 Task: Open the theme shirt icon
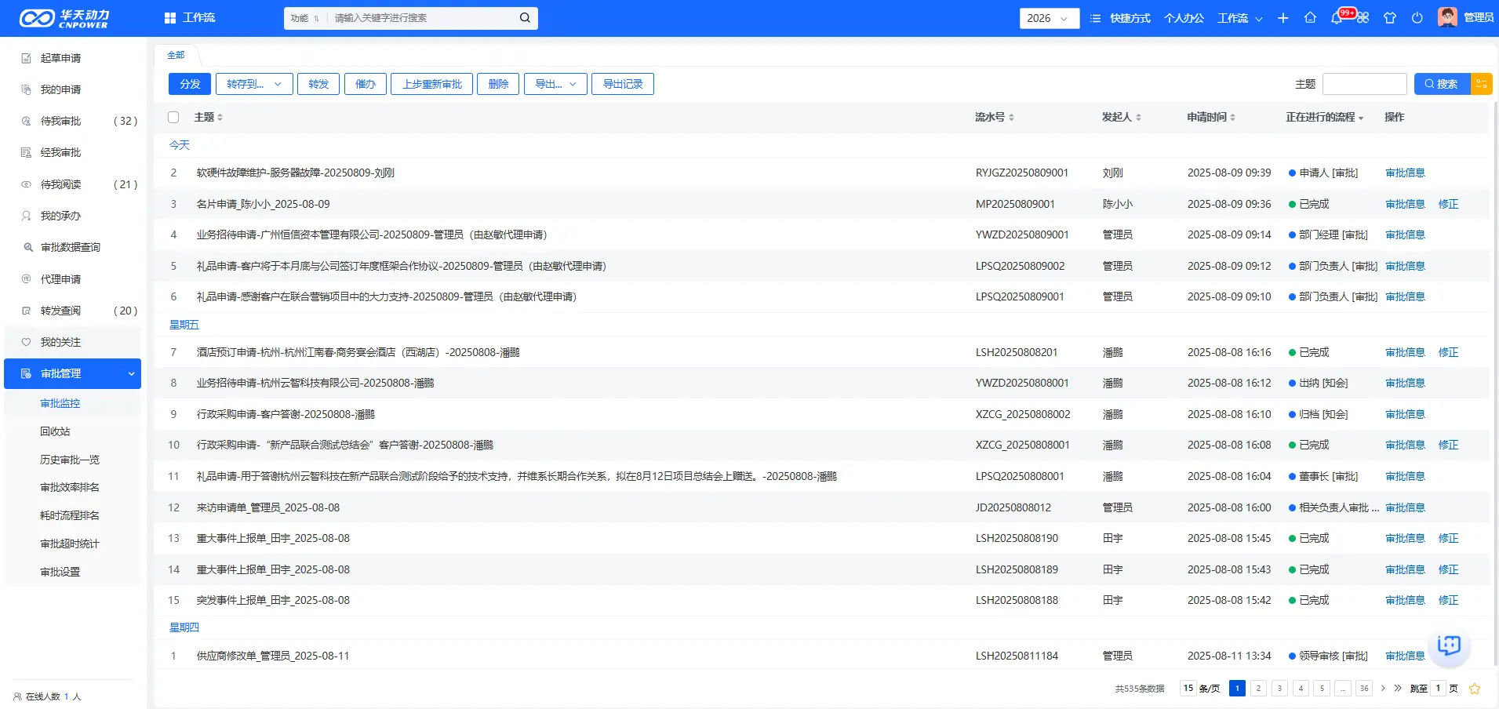pyautogui.click(x=1390, y=18)
